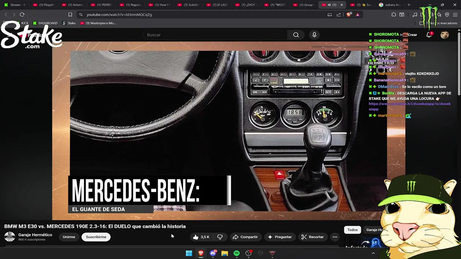Click the share icon in the address bar

coord(339,14)
